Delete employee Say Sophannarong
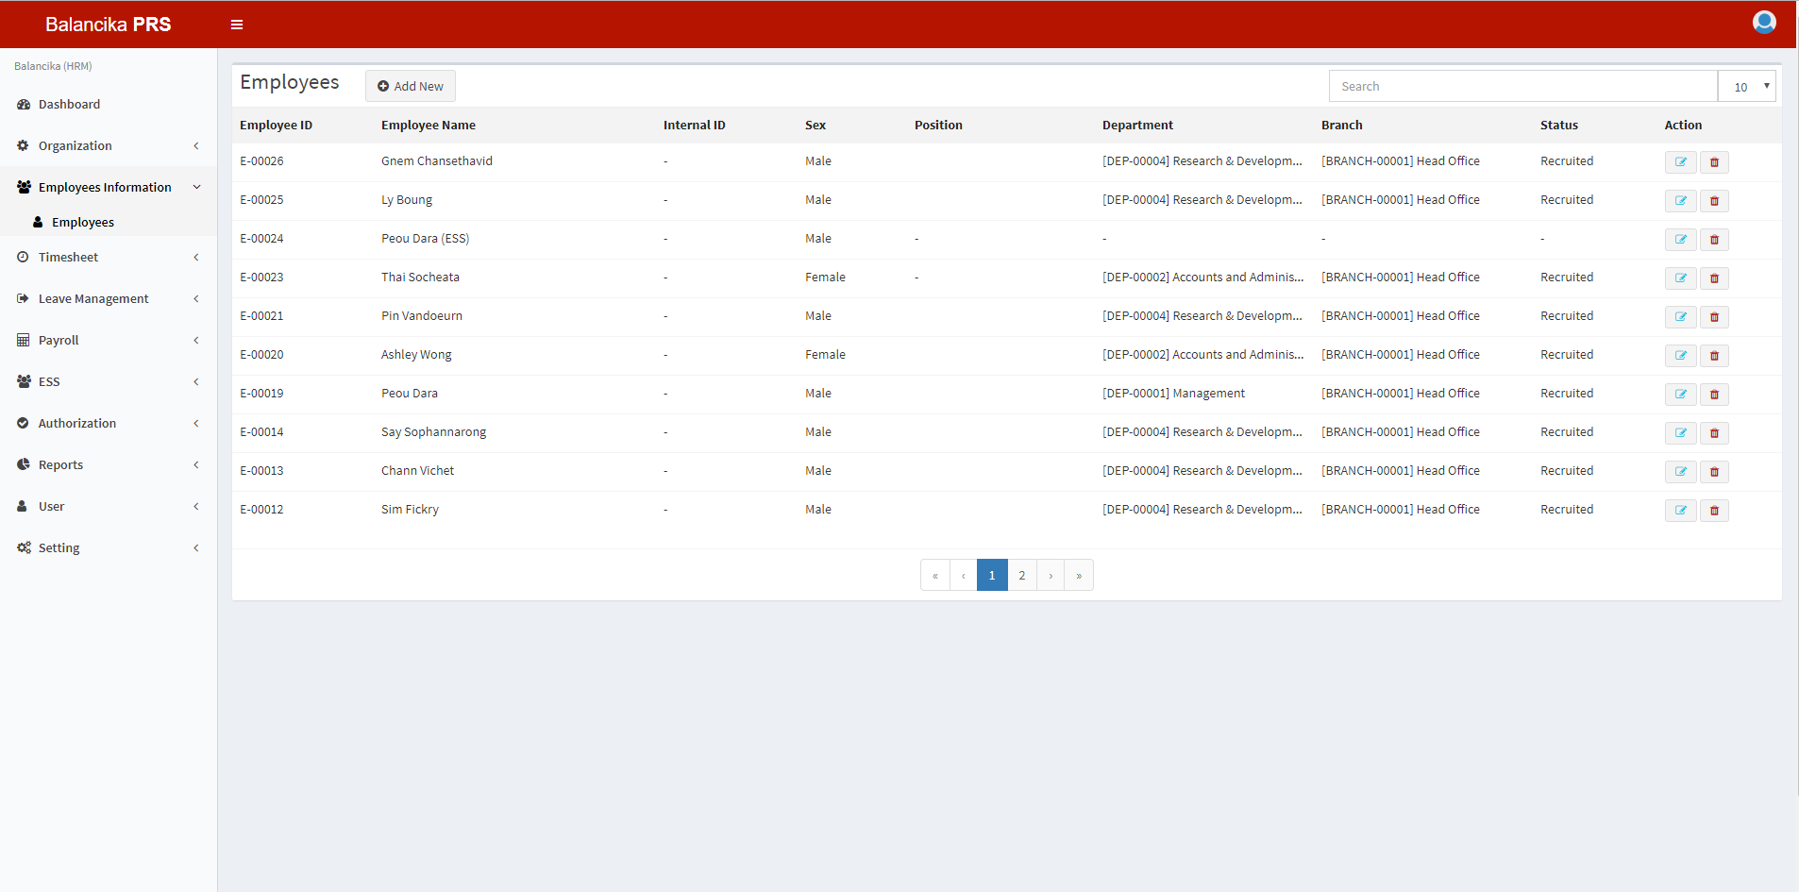This screenshot has width=1799, height=892. click(1714, 433)
